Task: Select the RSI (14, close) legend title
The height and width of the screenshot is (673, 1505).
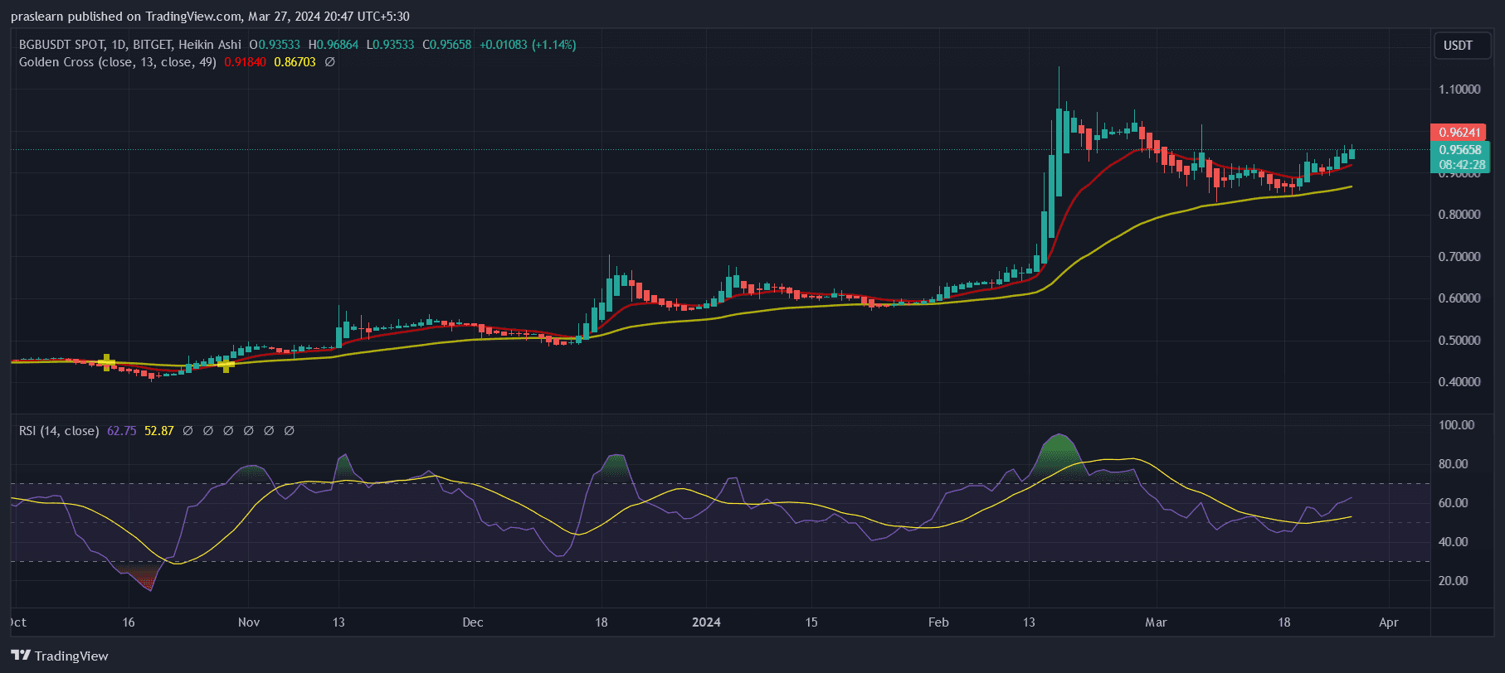Action: point(59,431)
